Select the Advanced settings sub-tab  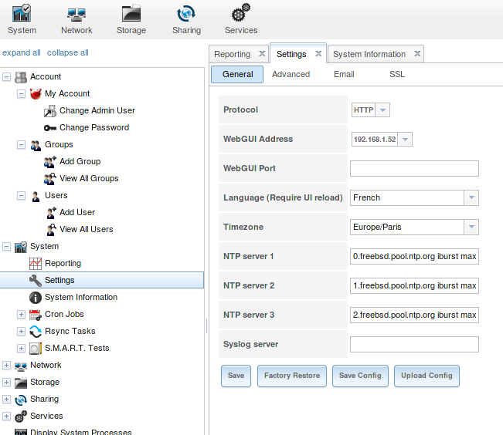pos(291,74)
